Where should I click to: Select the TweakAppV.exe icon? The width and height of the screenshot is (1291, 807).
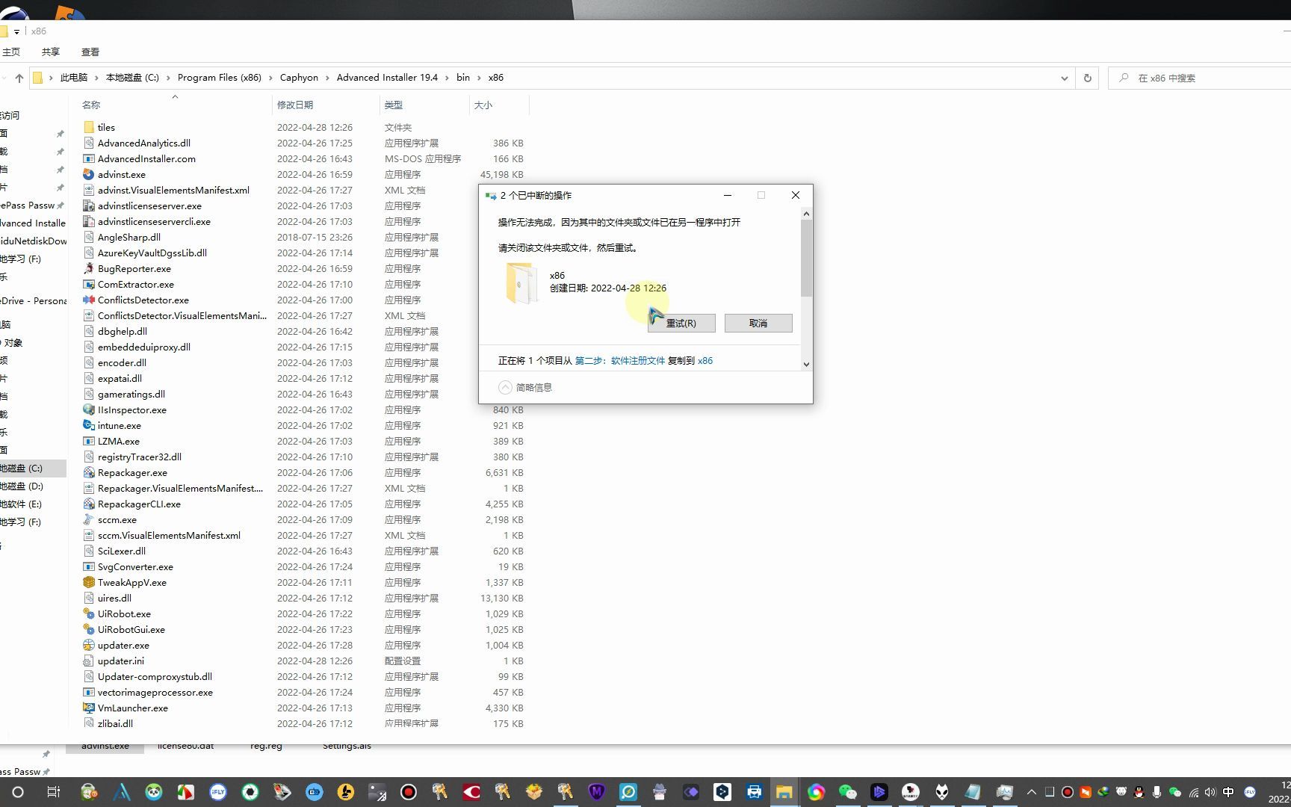coord(89,582)
